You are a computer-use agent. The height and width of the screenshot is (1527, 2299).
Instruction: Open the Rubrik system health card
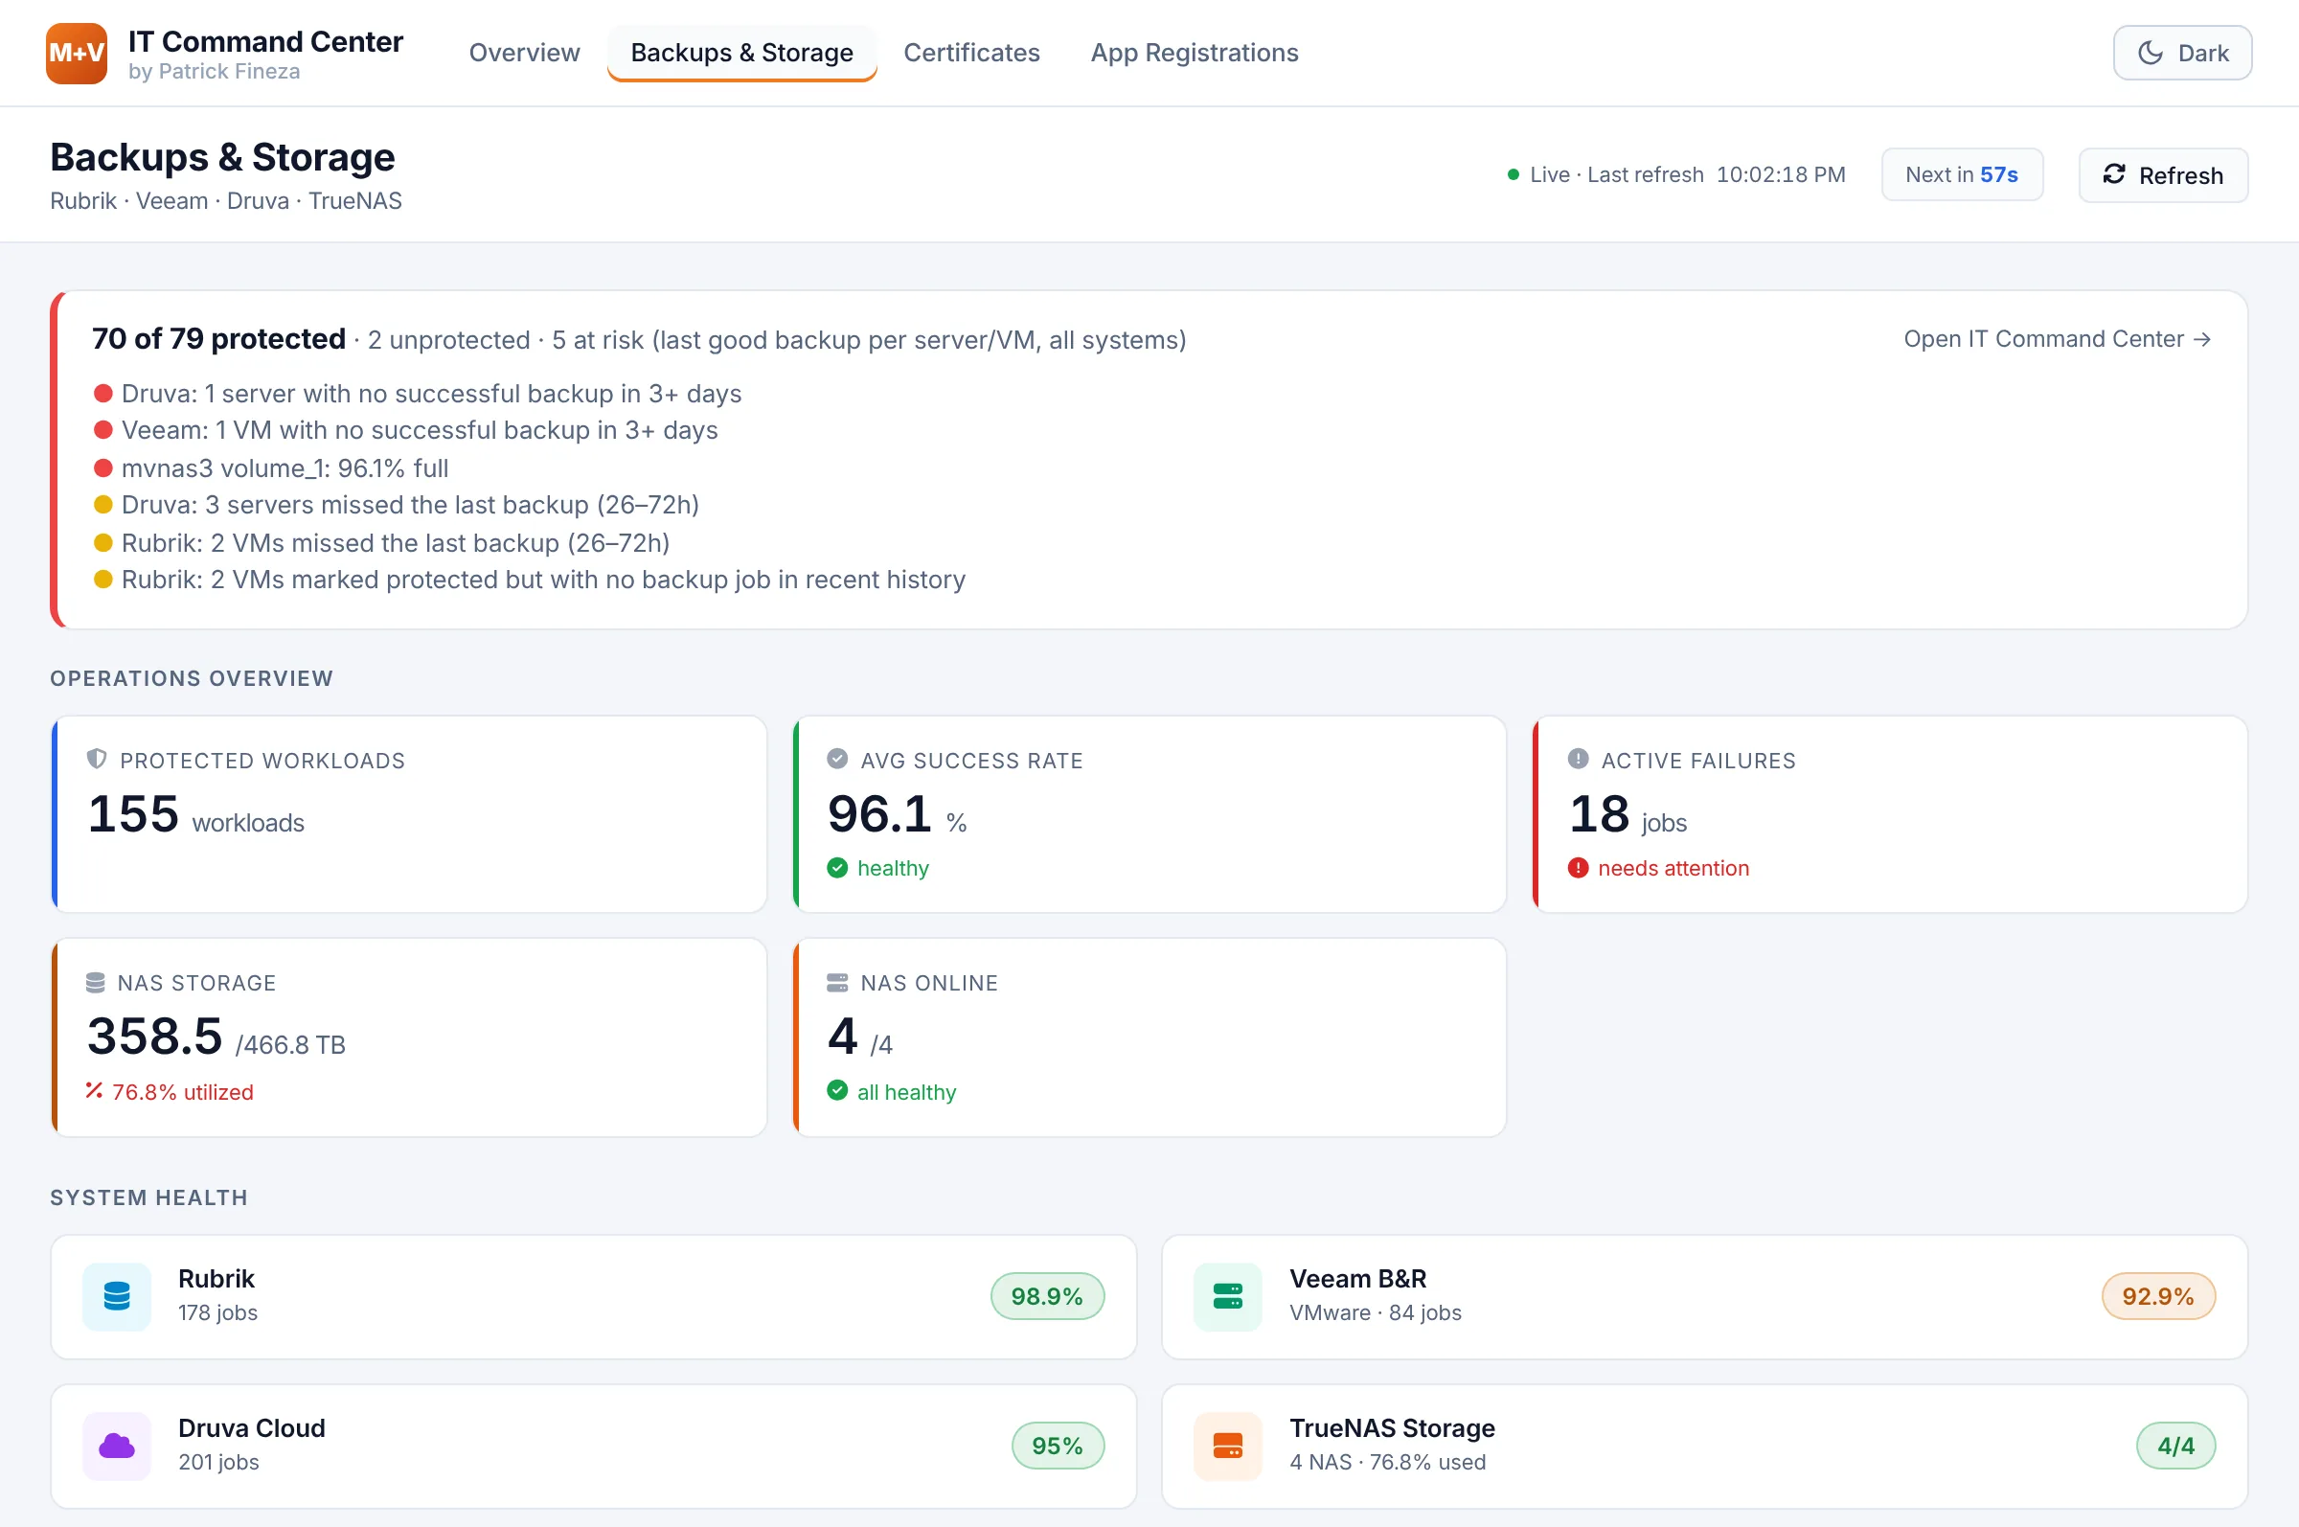coord(593,1296)
